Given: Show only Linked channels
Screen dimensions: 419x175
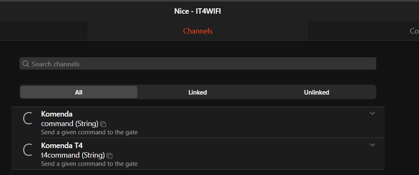Looking at the screenshot, I should pos(198,92).
